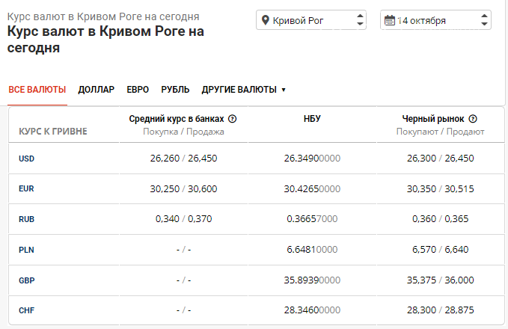Screen dimensions: 508x329
Task: Switch to the Все валюты tab
Action: 37,90
